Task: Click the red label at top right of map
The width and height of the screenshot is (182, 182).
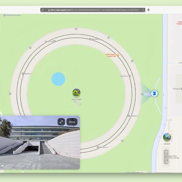Action: [179, 23]
